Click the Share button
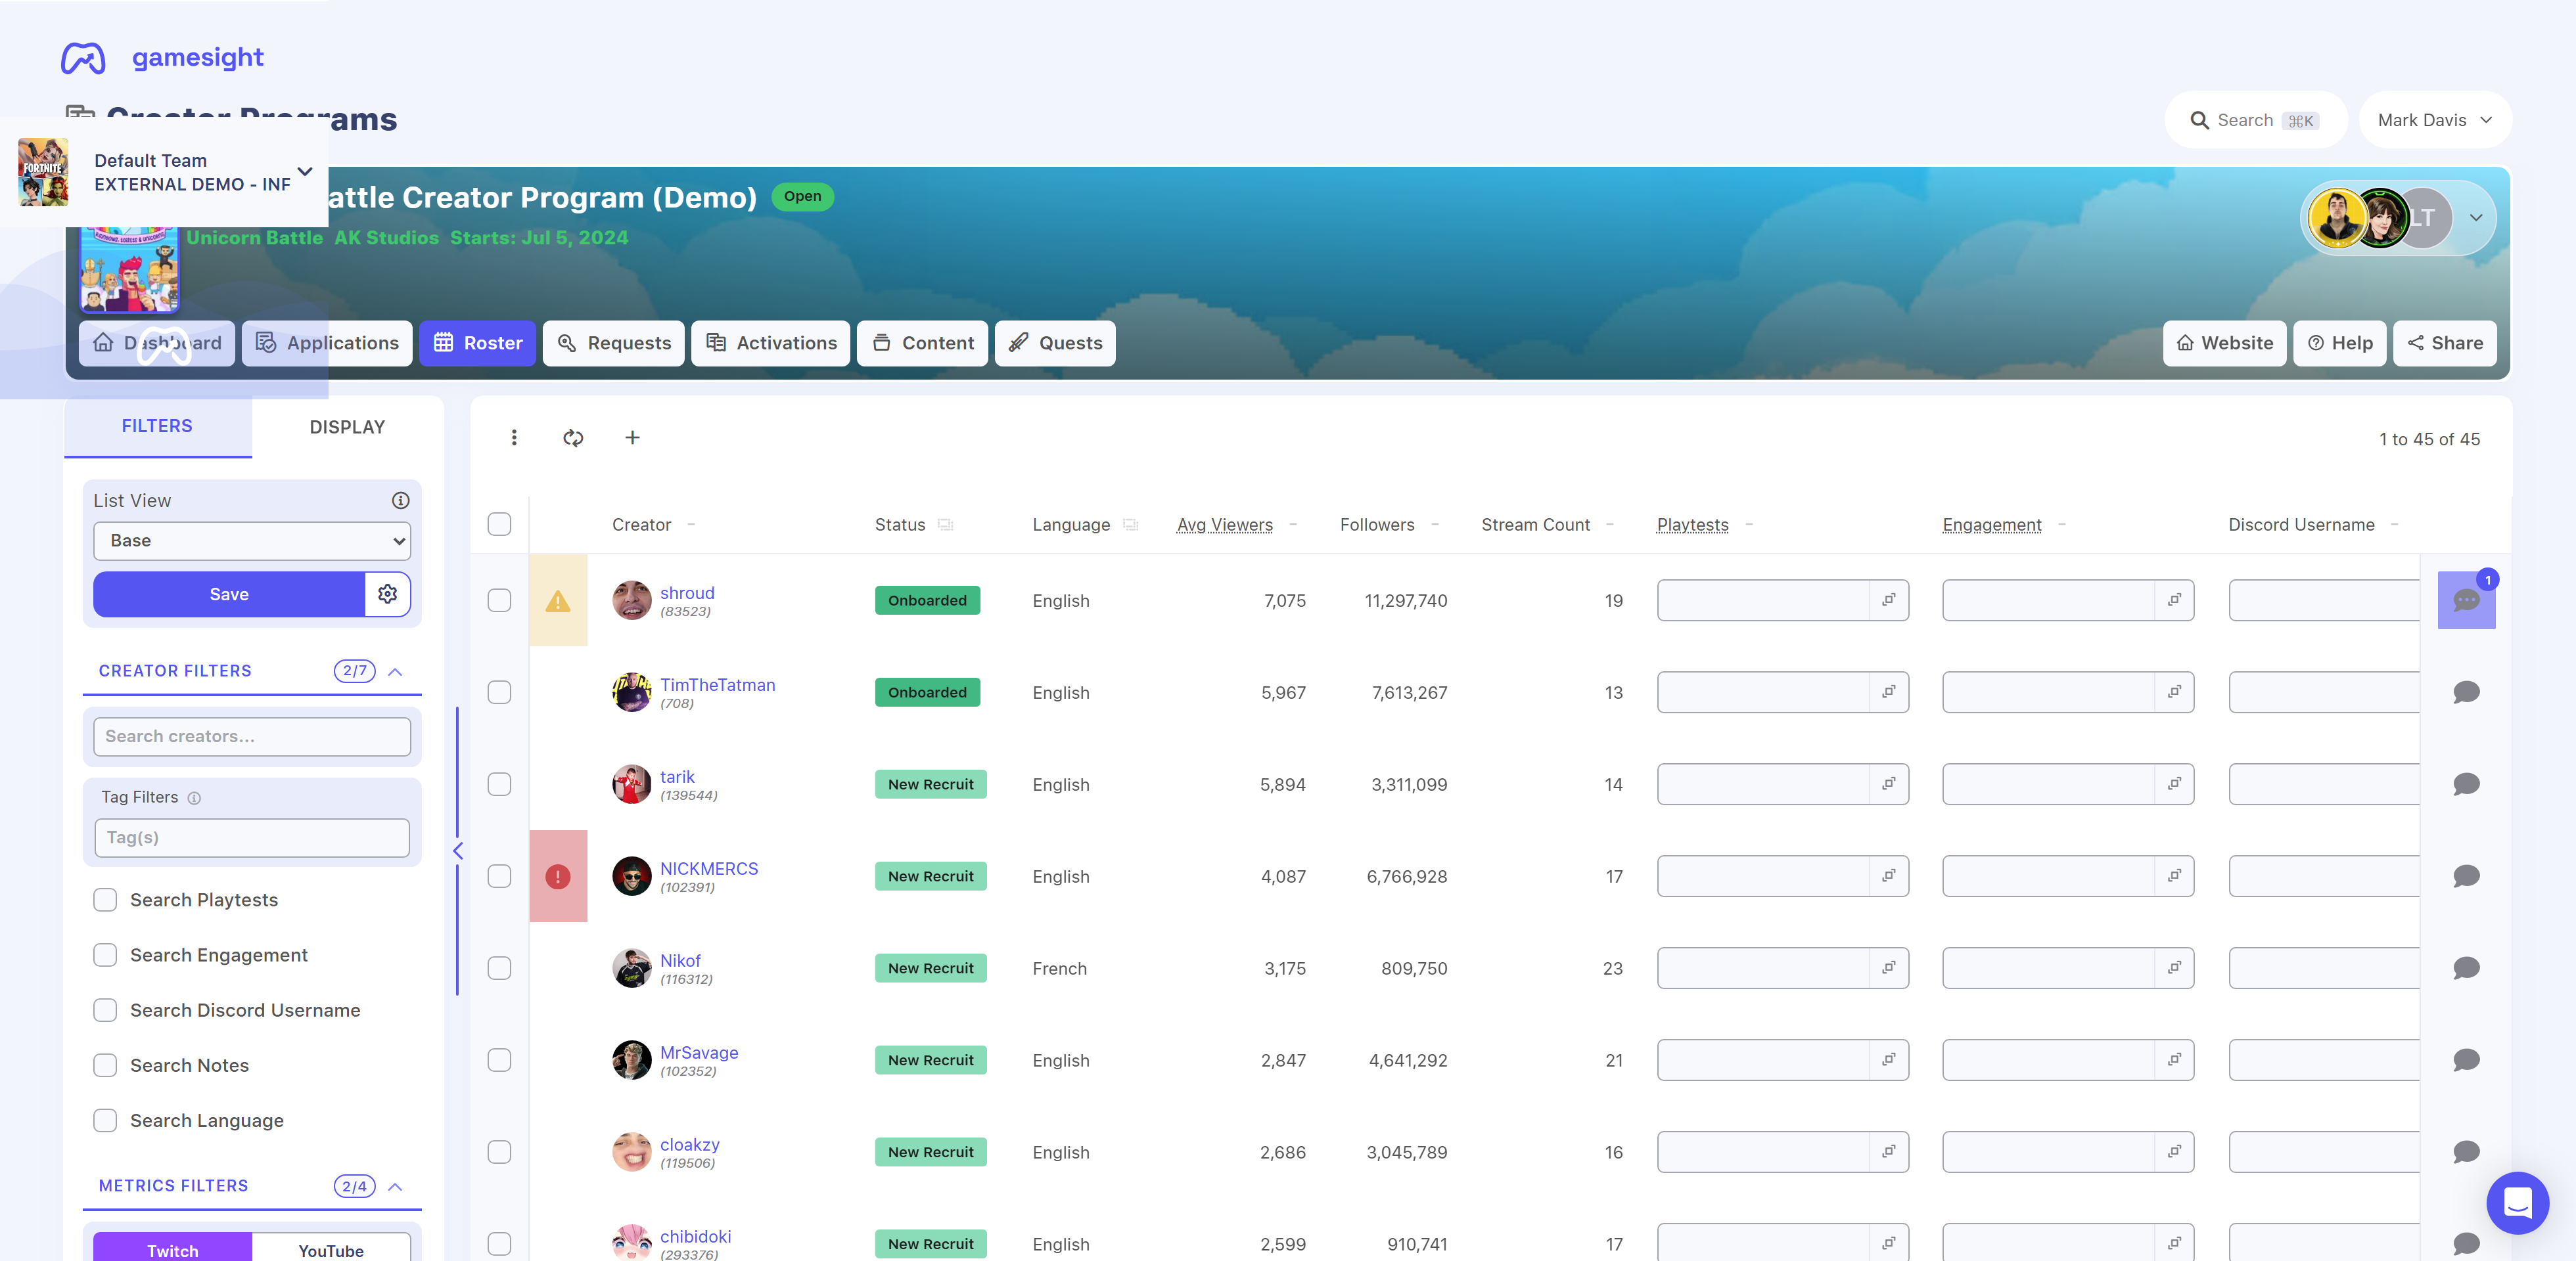 pyautogui.click(x=2444, y=343)
